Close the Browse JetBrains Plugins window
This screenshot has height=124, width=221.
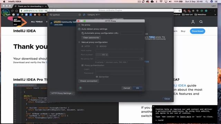167,99
